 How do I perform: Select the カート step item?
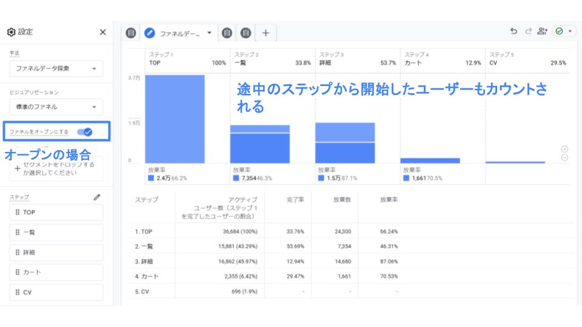point(56,272)
